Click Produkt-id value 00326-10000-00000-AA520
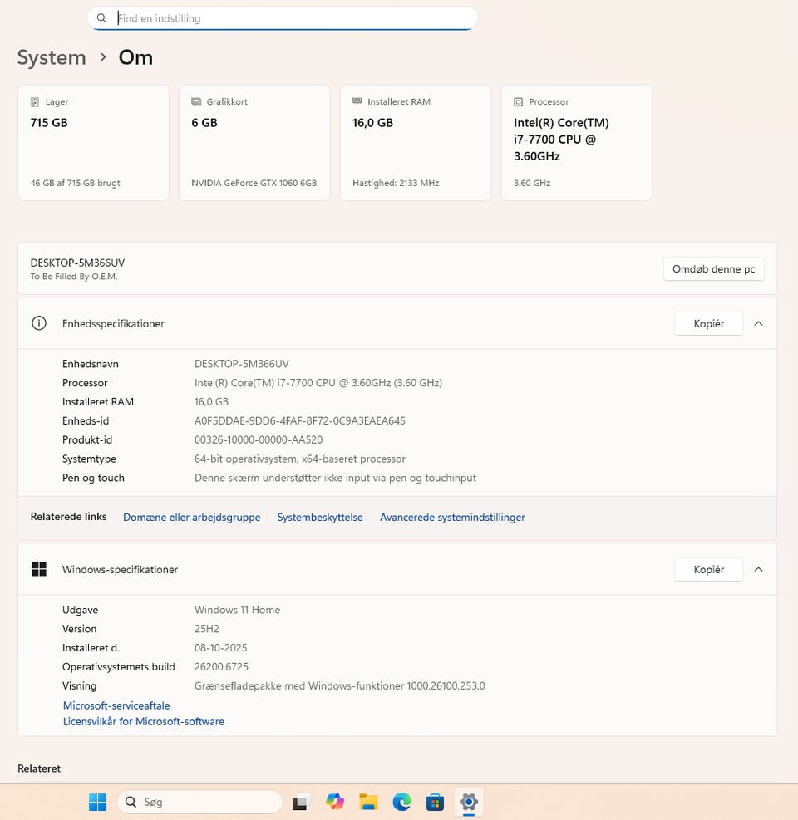Screen dimensions: 798x820 [x=259, y=439]
